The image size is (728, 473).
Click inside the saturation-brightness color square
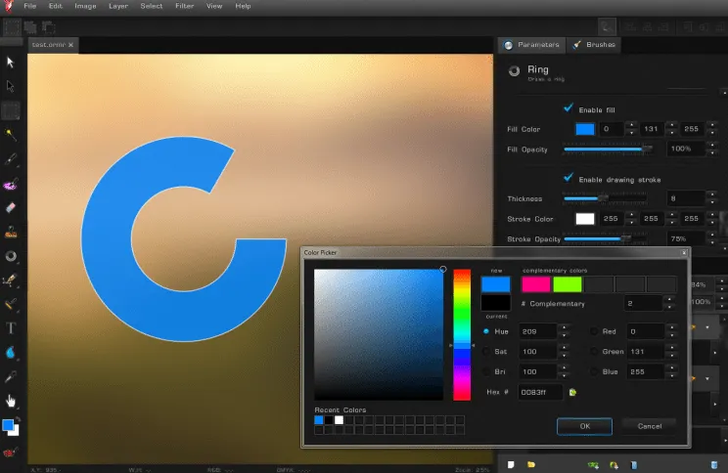(x=379, y=334)
